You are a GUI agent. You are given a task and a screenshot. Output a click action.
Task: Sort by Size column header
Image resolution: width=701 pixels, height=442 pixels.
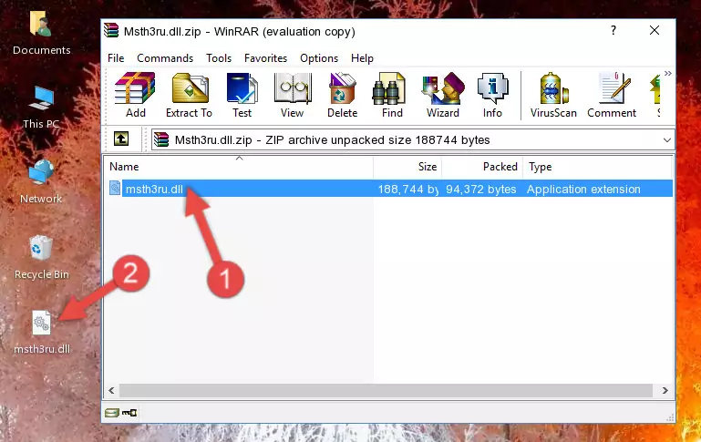click(407, 167)
